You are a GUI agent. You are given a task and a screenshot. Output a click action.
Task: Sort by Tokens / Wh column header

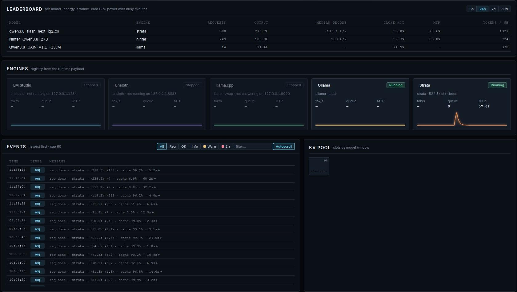(x=495, y=23)
